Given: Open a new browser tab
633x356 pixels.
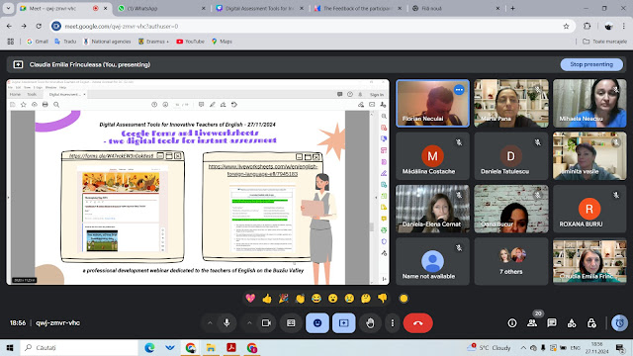Looking at the screenshot, I should coord(512,8).
